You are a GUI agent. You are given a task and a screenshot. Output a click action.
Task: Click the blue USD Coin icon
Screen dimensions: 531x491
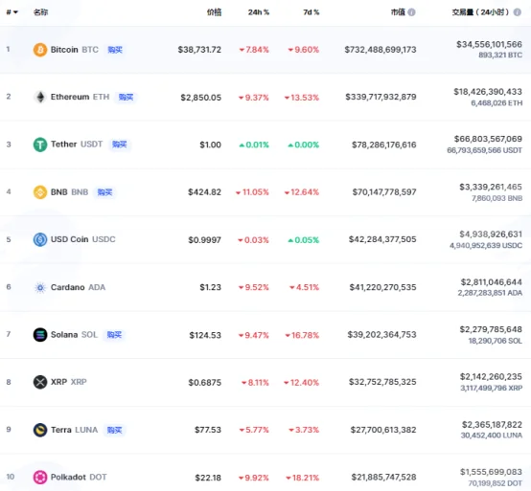point(40,239)
